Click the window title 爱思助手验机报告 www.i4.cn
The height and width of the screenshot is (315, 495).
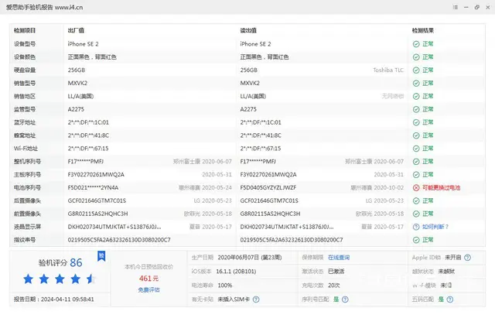(x=45, y=7)
